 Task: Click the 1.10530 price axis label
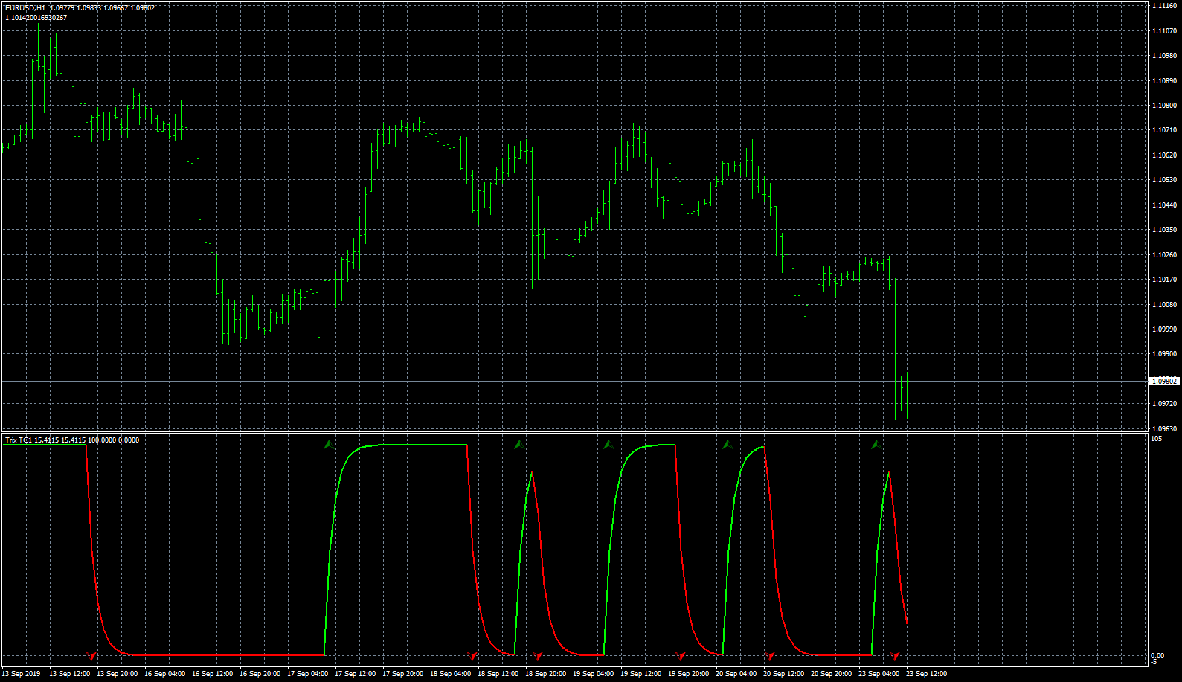pos(1164,180)
